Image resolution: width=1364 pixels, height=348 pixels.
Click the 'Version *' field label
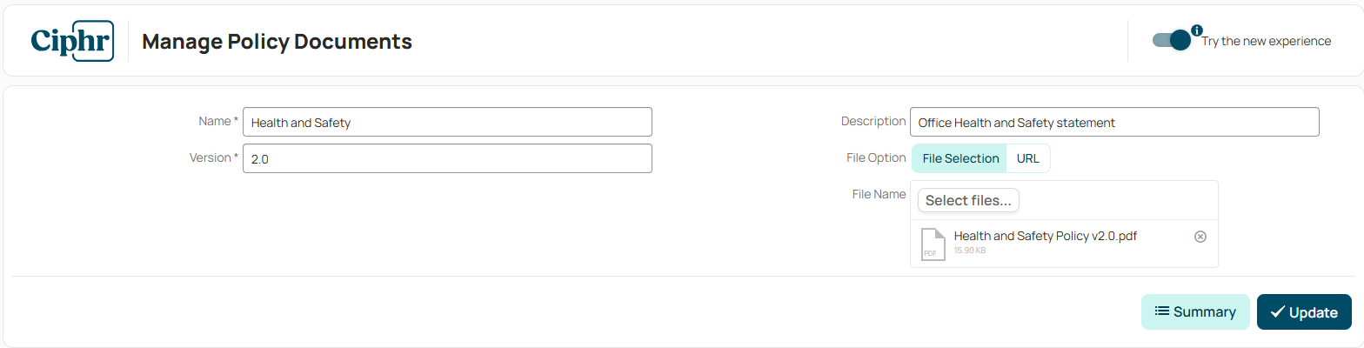214,157
